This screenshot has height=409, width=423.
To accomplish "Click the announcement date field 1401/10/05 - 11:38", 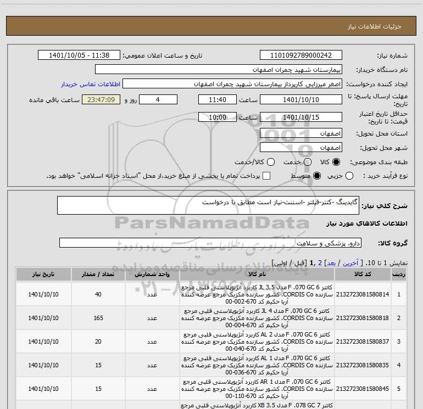I will pos(79,55).
